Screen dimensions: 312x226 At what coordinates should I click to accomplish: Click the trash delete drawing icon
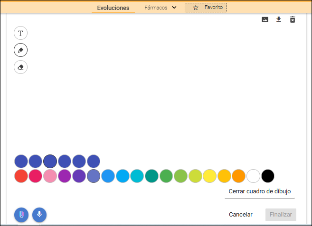293,19
